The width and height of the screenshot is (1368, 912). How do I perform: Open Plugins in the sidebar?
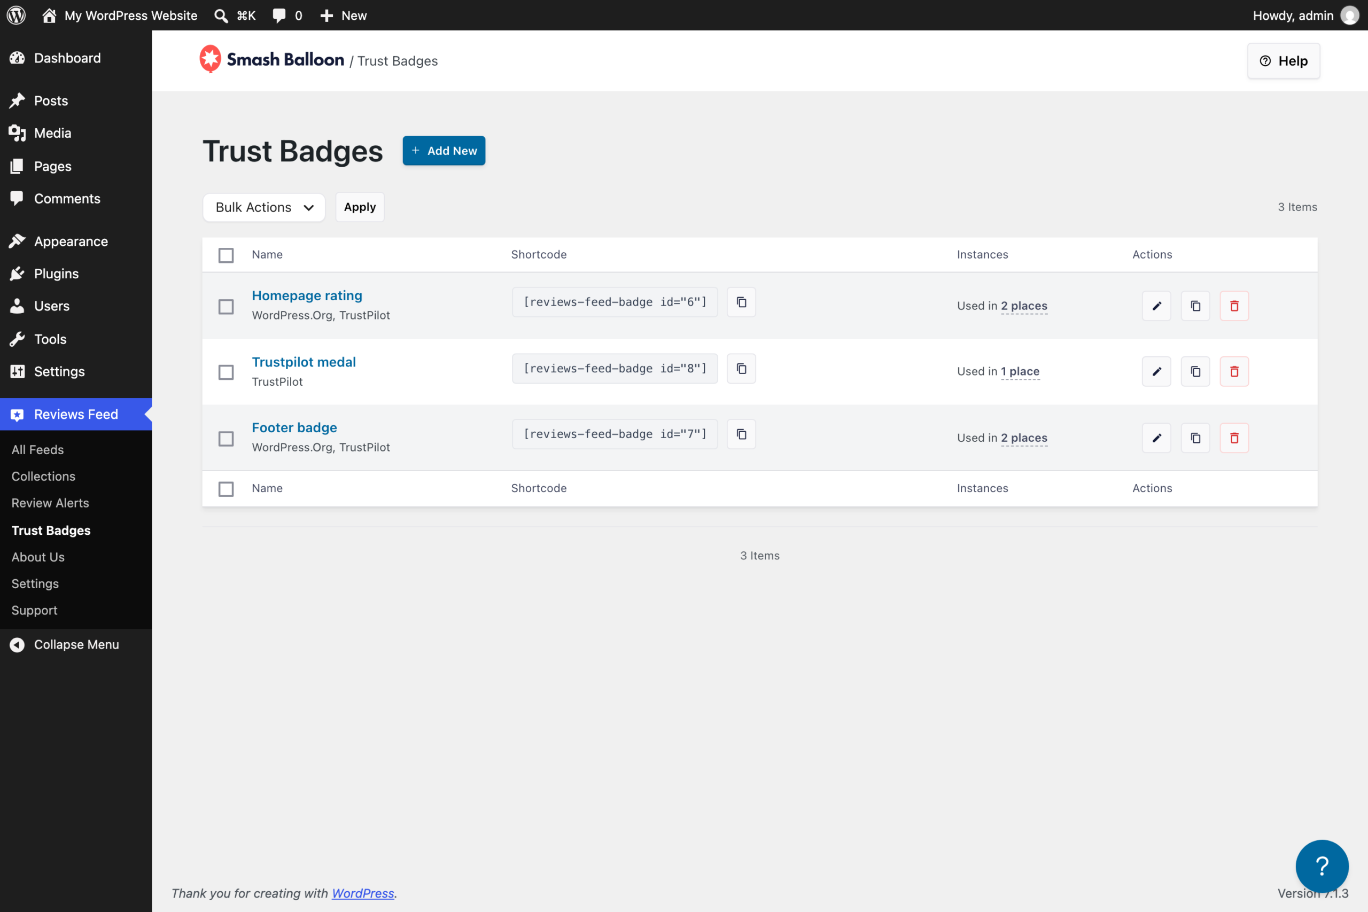pyautogui.click(x=75, y=274)
